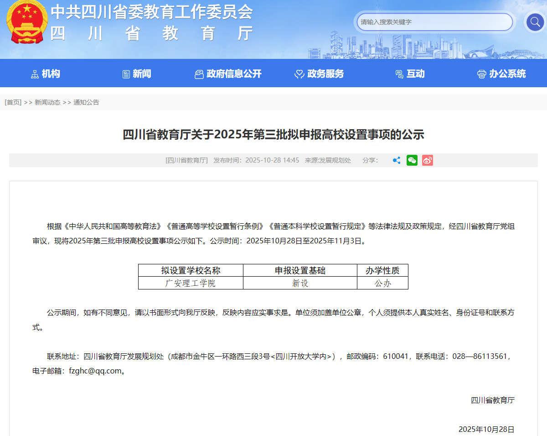Click the 互动 chat icon in navbar
This screenshot has width=547, height=436.
[399, 74]
